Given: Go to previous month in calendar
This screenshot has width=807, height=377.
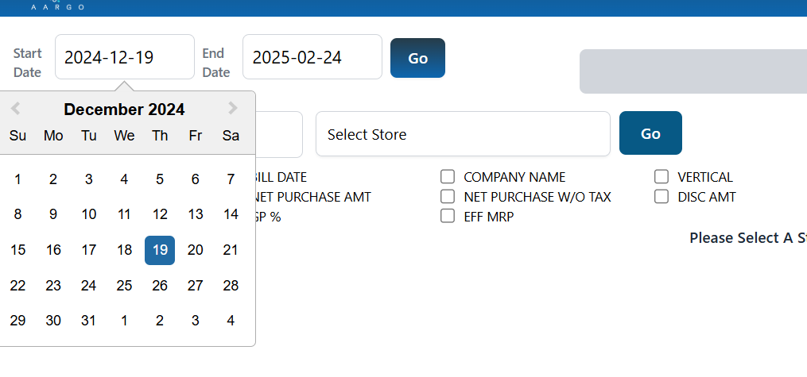Looking at the screenshot, I should 15,109.
